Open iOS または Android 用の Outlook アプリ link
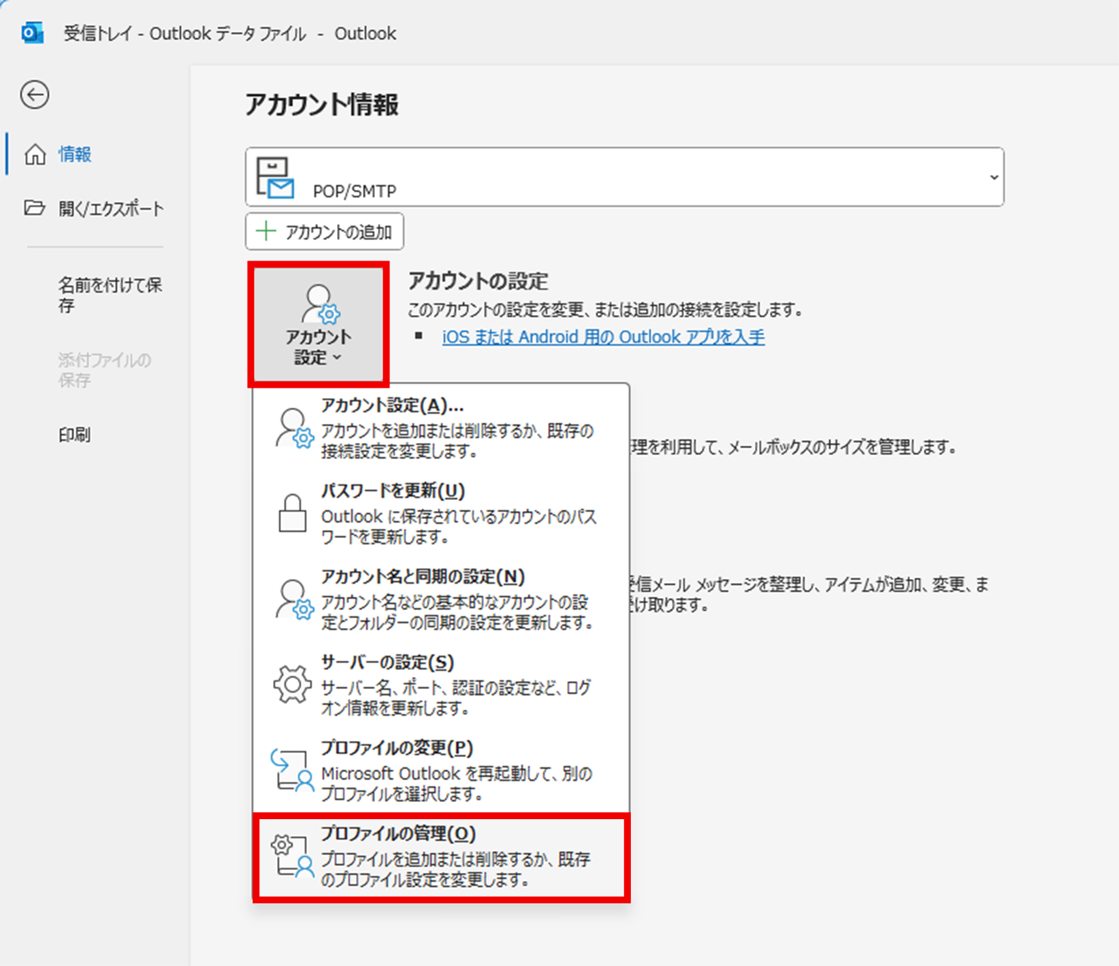This screenshot has width=1119, height=966. pyautogui.click(x=603, y=337)
